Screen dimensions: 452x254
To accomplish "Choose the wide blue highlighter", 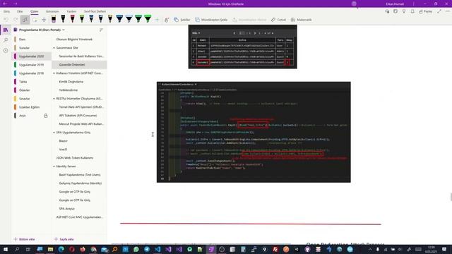I will 119,19.
